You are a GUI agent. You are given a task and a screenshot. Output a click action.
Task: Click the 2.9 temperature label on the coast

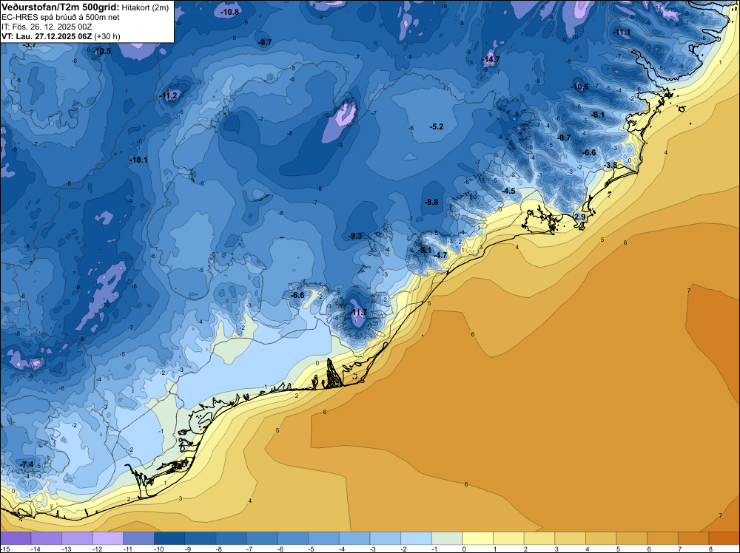pyautogui.click(x=580, y=217)
